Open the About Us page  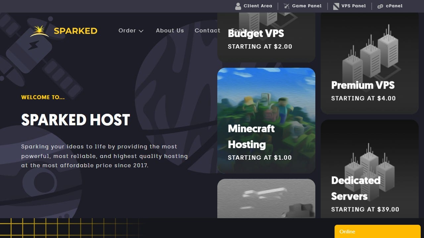tap(170, 30)
